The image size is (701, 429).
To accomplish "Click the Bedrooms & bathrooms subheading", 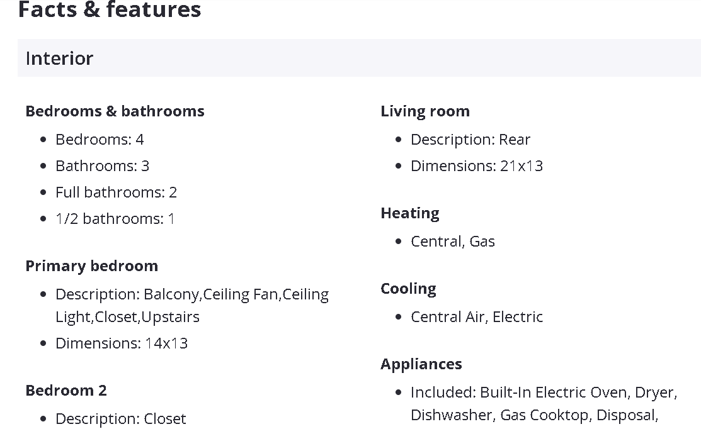I will [x=115, y=111].
